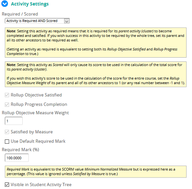The height and width of the screenshot is (189, 192).
Task: Click the Rollup Objective Measure Weight field
Action: pos(14,121)
